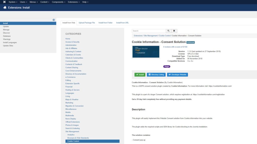Image resolution: width=257 pixels, height=144 pixels.
Task: Click into the Search input field
Action: (x=149, y=31)
